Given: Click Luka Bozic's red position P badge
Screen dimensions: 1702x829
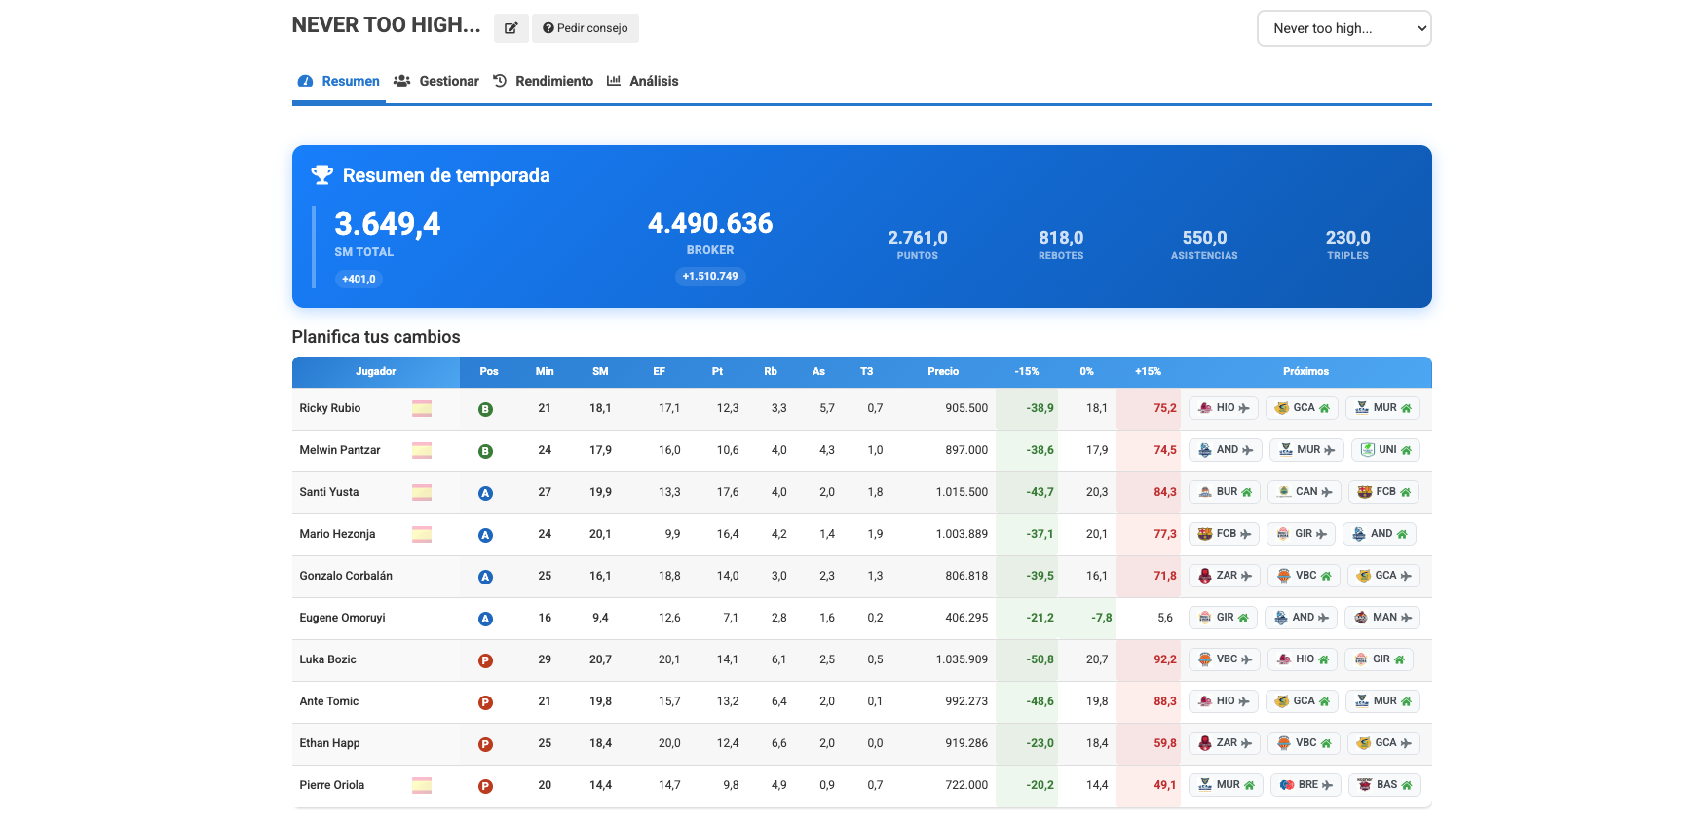Looking at the screenshot, I should pos(485,660).
